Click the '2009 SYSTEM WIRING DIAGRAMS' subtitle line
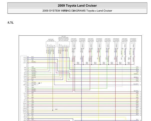 (x=77, y=11)
